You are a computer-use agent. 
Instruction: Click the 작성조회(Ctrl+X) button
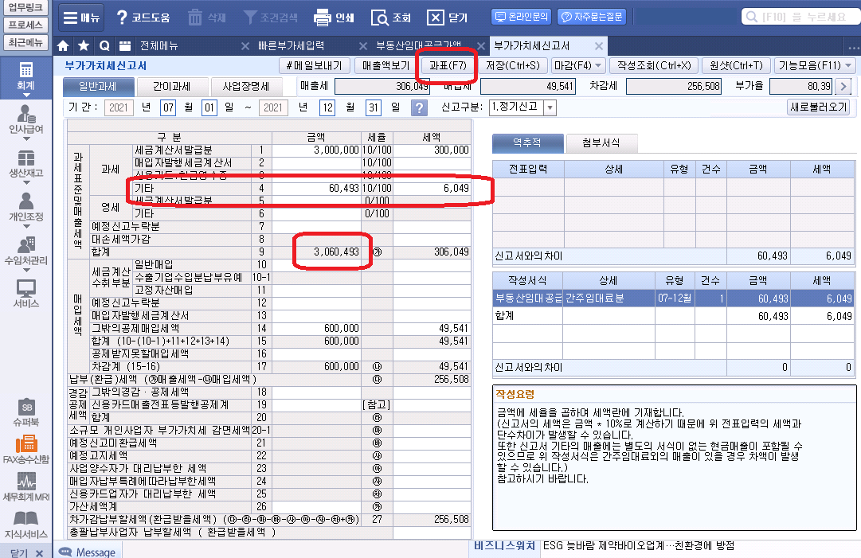[654, 66]
